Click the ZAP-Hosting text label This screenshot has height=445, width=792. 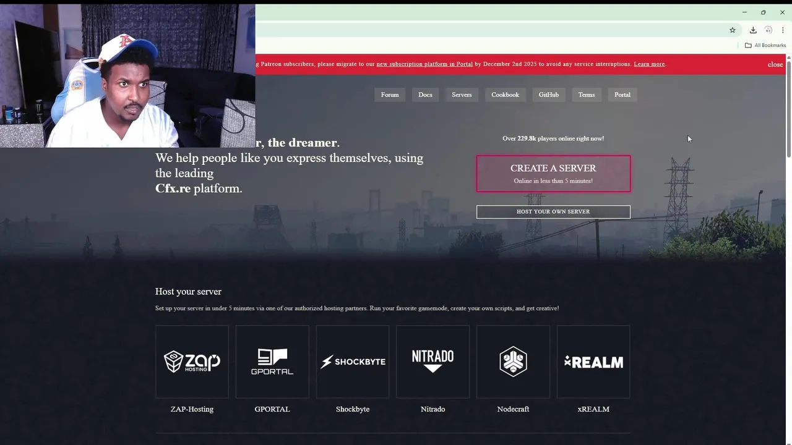pyautogui.click(x=192, y=409)
